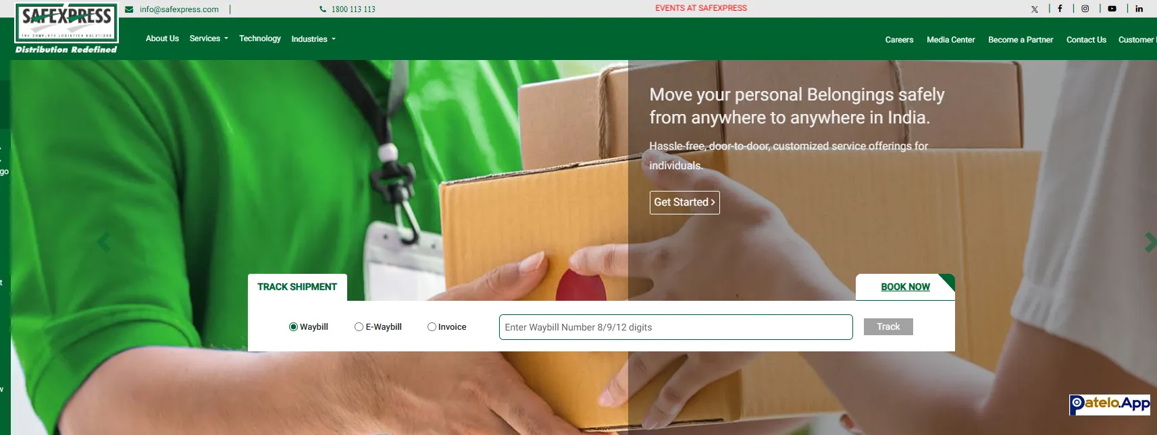Open Events at Safexpress link
Viewport: 1157px width, 435px height.
[701, 8]
